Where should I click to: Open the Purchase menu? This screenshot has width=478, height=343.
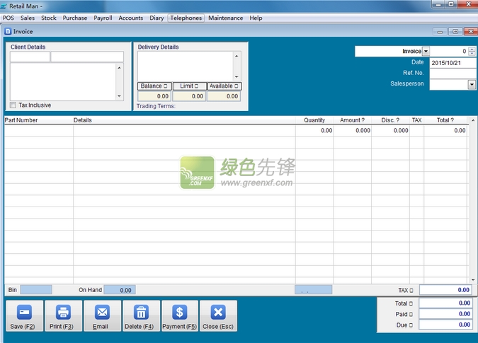point(75,18)
